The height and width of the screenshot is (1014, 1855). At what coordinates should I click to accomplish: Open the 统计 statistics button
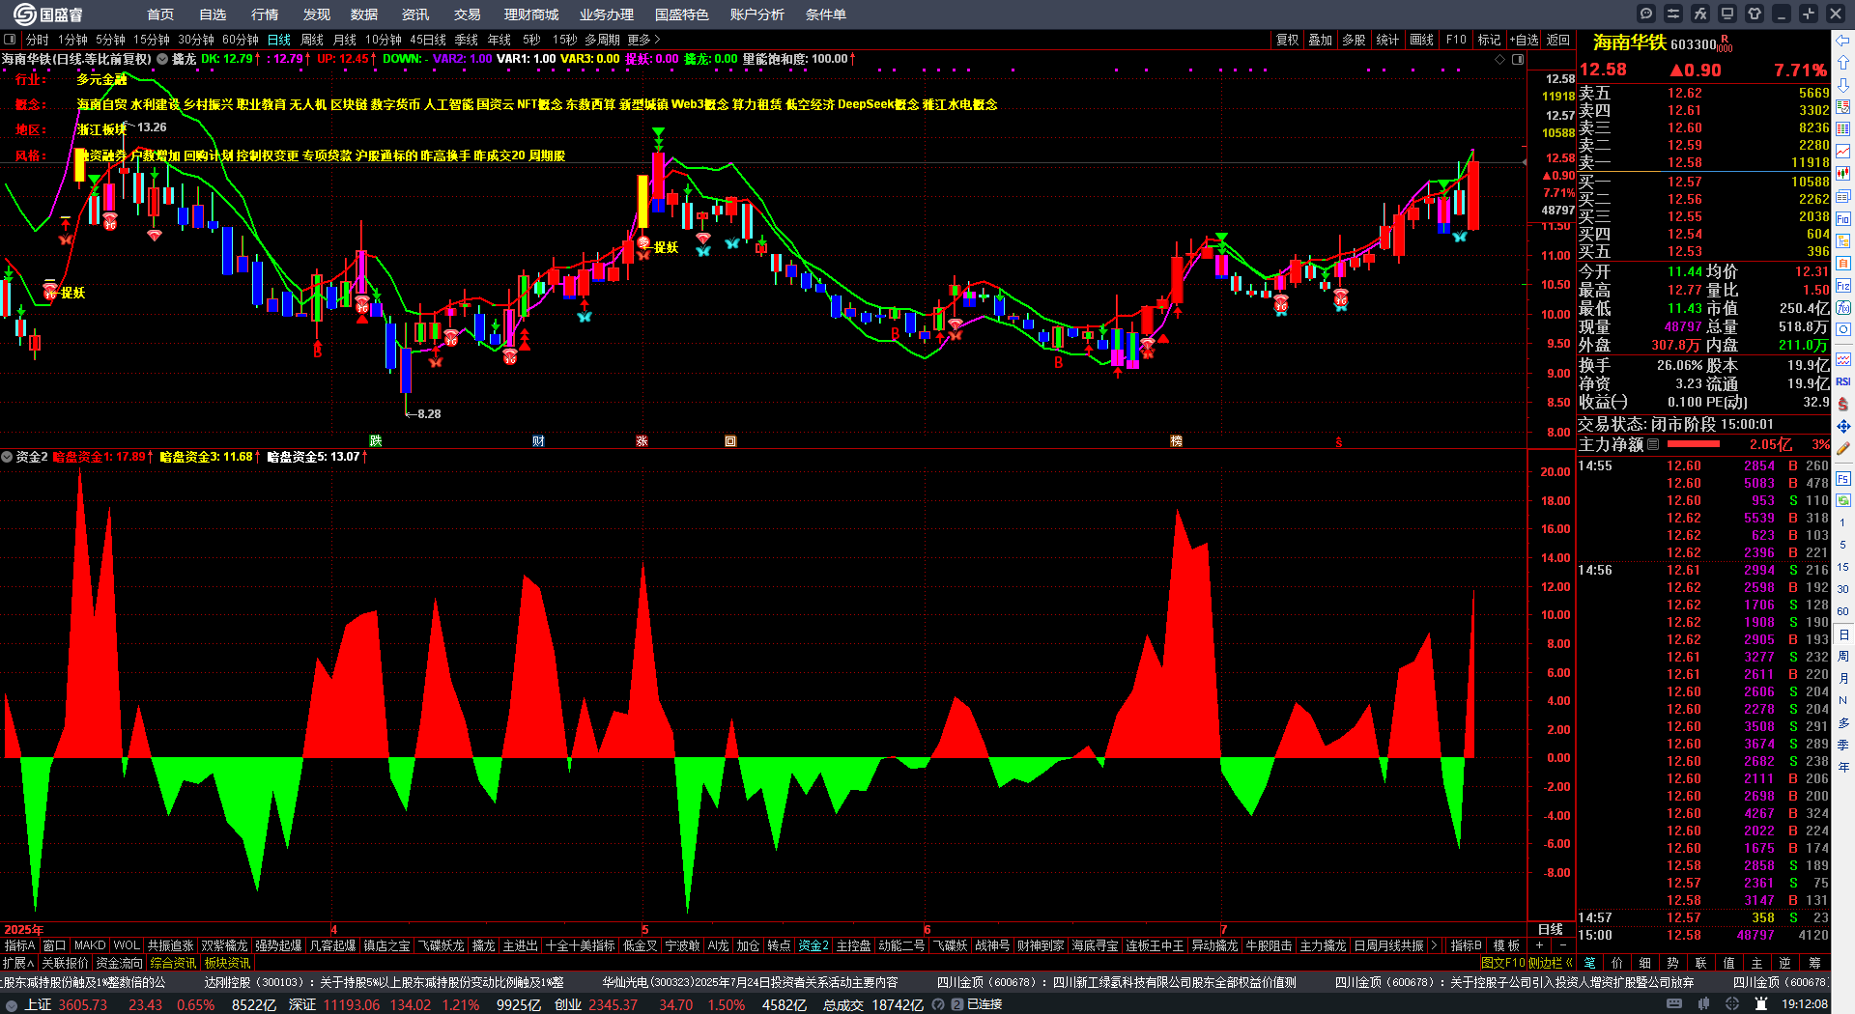(x=1388, y=40)
